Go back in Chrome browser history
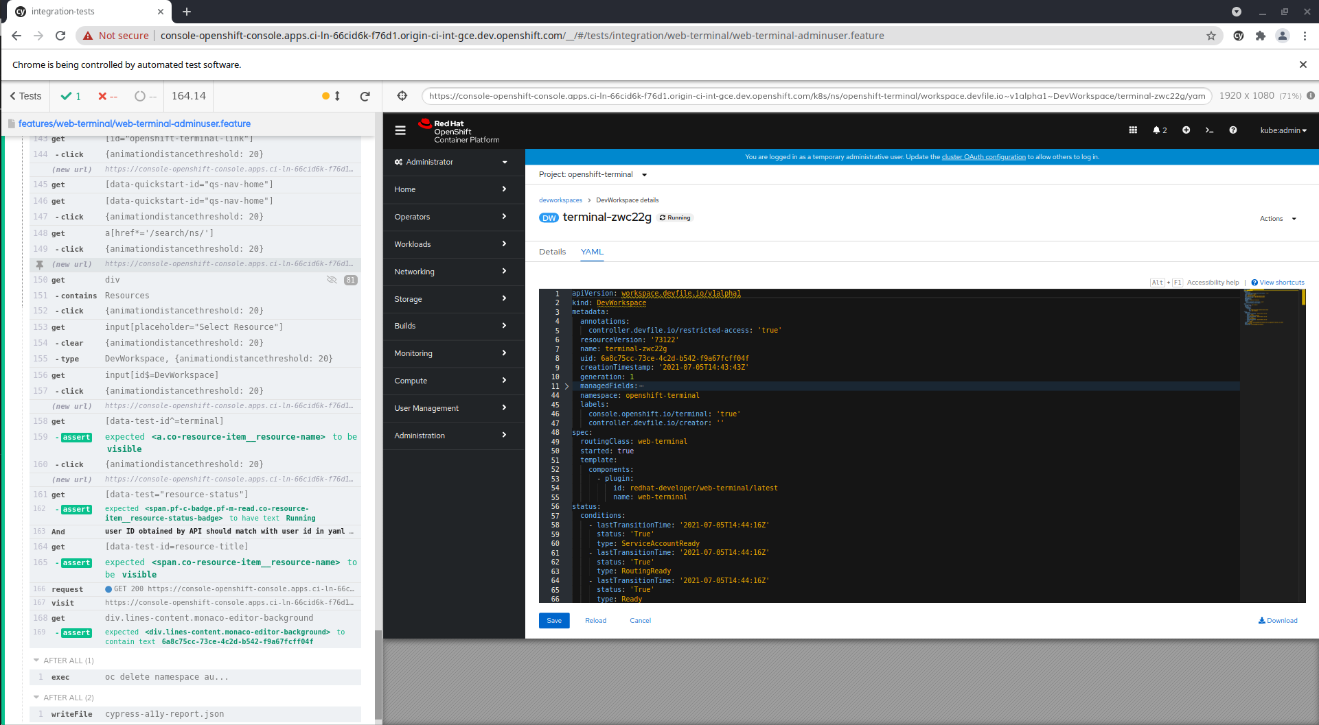 (16, 36)
